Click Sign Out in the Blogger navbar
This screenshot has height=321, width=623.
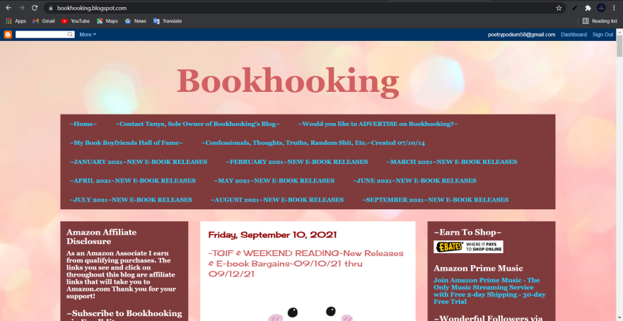pos(602,35)
